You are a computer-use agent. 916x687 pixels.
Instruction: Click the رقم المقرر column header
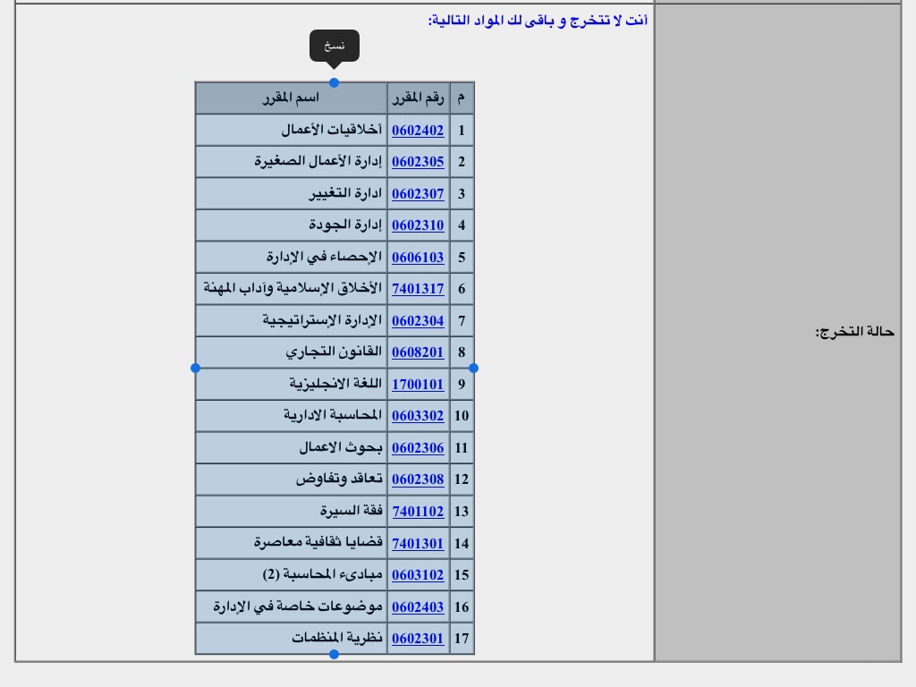pos(418,98)
